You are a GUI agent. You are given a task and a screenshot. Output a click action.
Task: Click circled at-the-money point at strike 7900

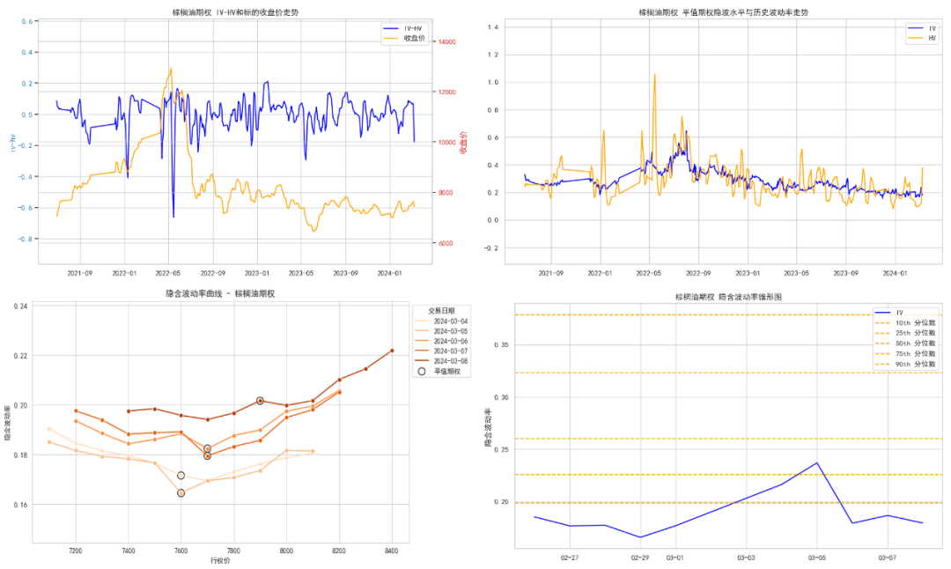click(260, 401)
